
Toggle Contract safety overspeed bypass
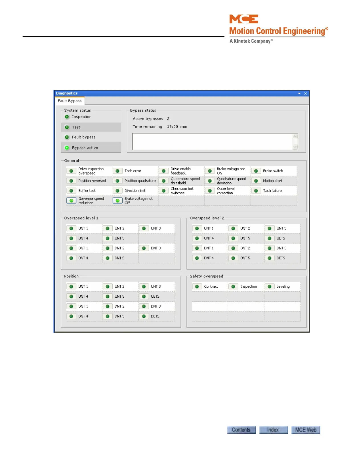pyautogui.click(x=197, y=286)
